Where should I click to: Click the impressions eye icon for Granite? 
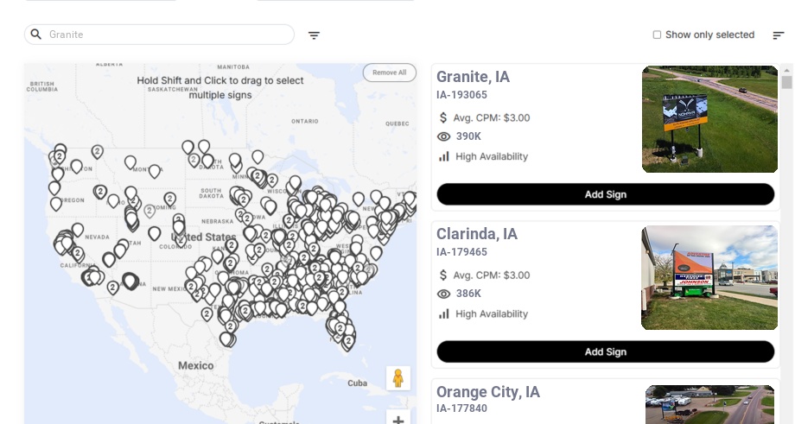tap(444, 136)
